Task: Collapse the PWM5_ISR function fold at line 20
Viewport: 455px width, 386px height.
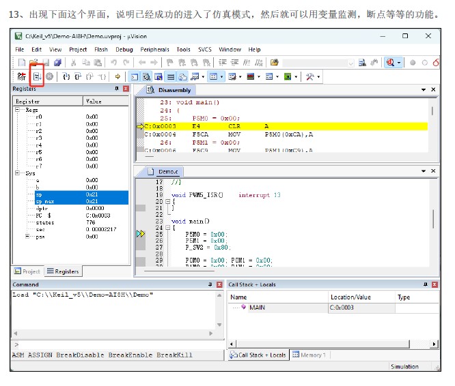Action: [x=167, y=202]
